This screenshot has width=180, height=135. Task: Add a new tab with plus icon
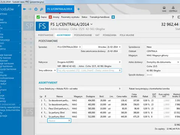[x=78, y=9]
